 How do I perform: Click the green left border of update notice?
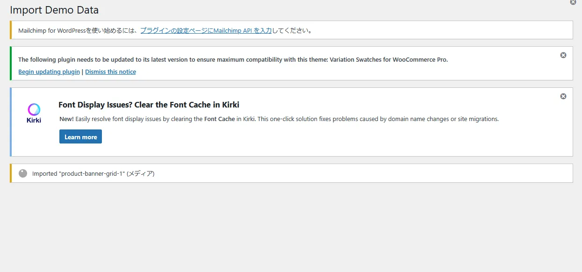pyautogui.click(x=11, y=63)
